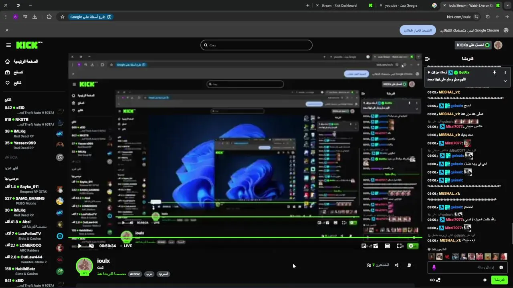
Task: Open the emoji picker in chat
Action: click(x=501, y=267)
